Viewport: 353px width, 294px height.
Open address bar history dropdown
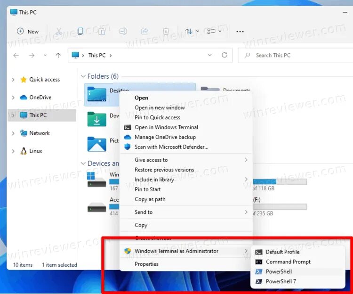(209, 55)
